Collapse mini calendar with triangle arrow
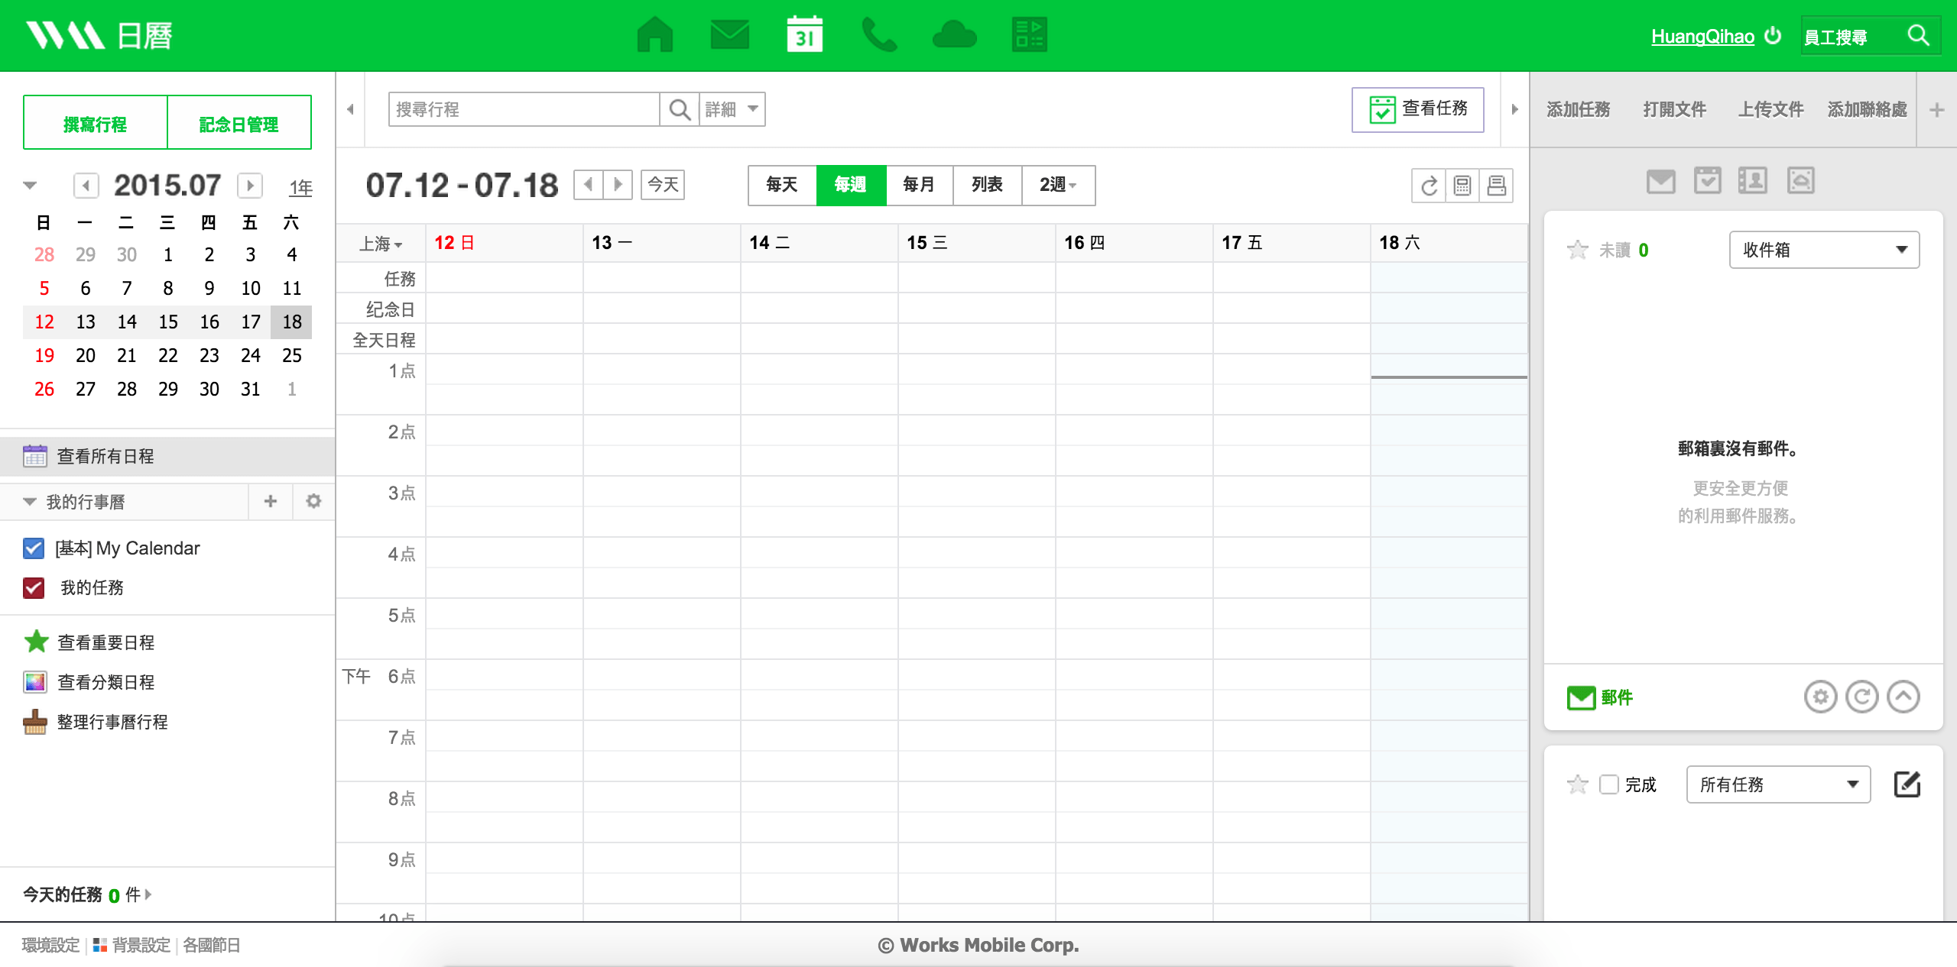 pos(30,186)
